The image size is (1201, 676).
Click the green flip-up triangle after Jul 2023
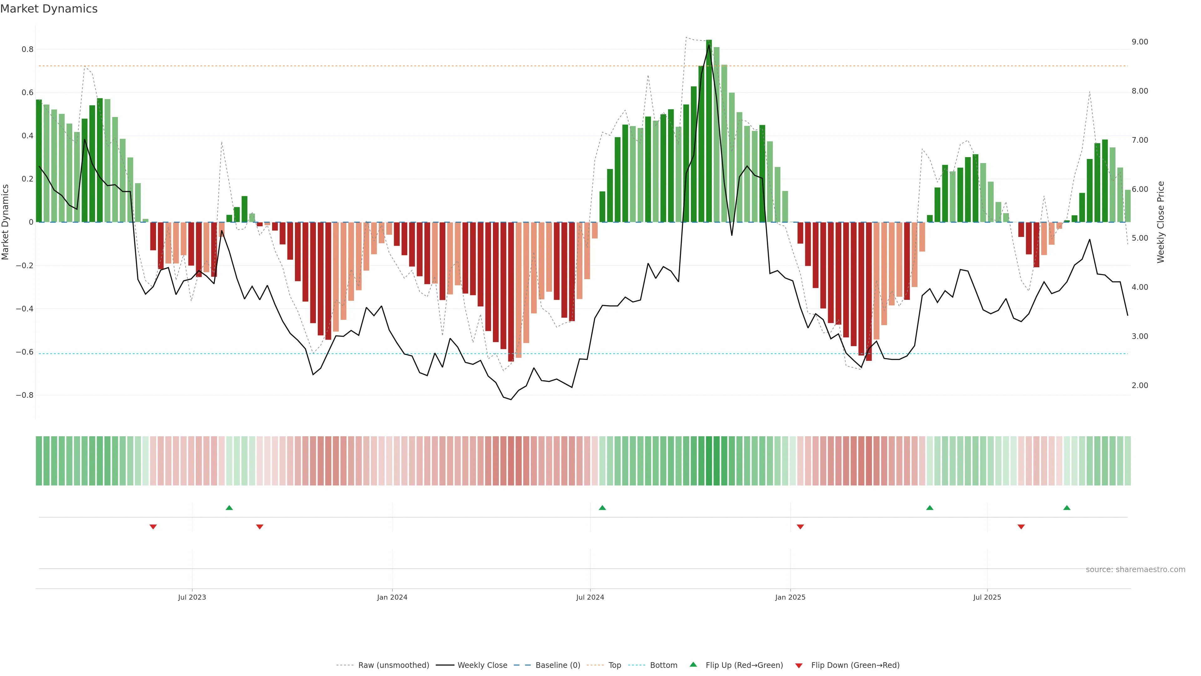point(229,508)
